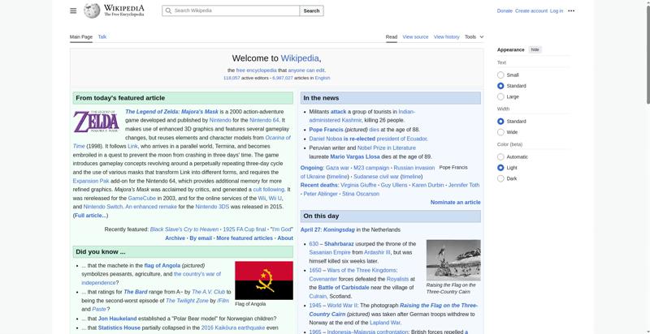Click the Donate link
The width and height of the screenshot is (650, 334).
pos(505,11)
